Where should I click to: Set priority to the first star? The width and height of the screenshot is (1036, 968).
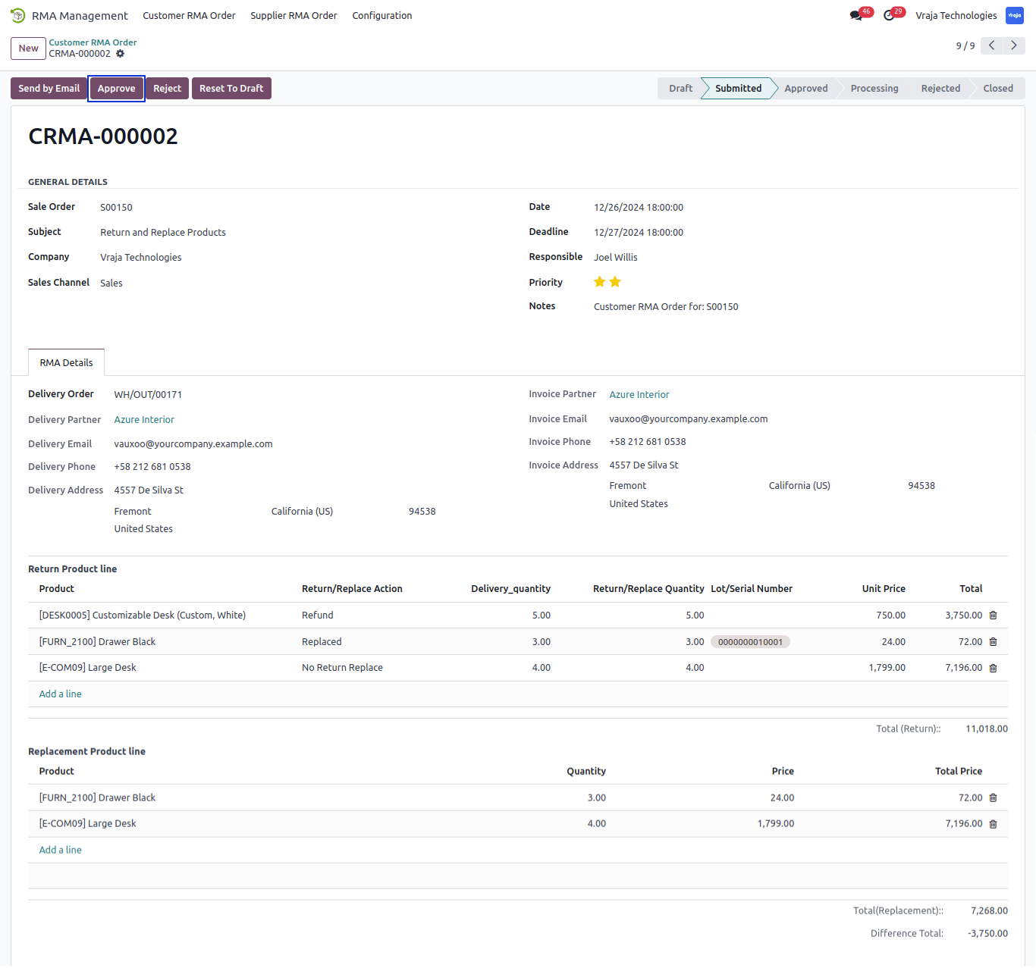tap(600, 282)
